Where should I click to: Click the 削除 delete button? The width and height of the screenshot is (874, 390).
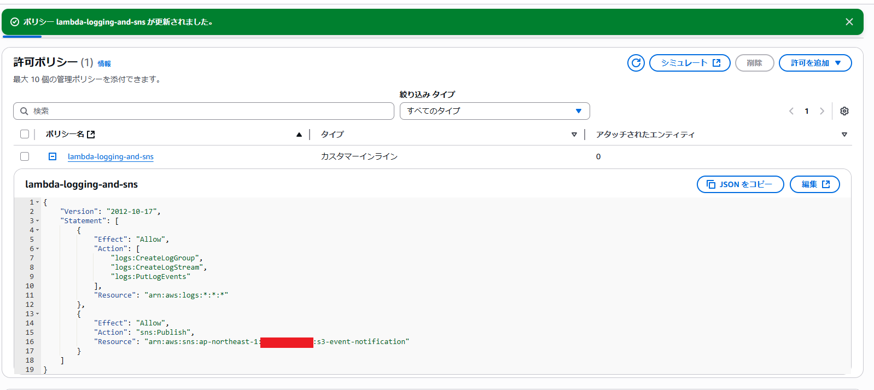click(x=754, y=63)
